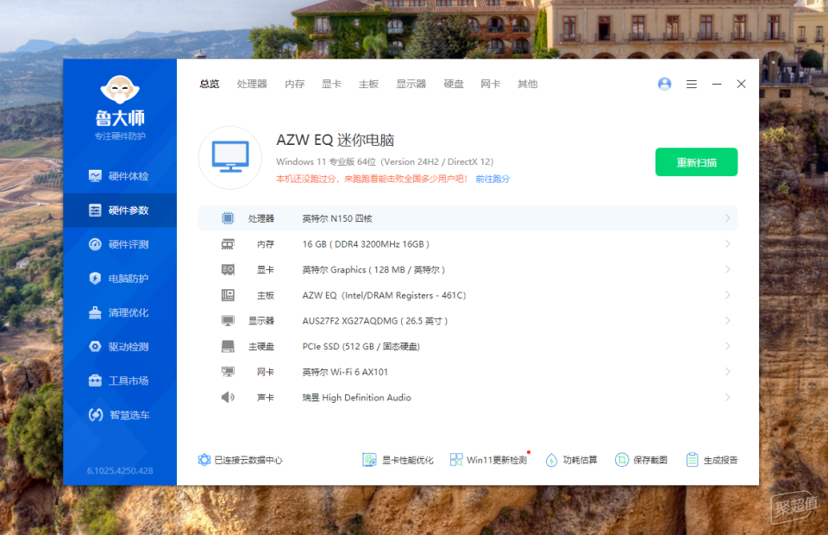
Task: Expand the 显示器 row chevron
Action: [x=727, y=321]
